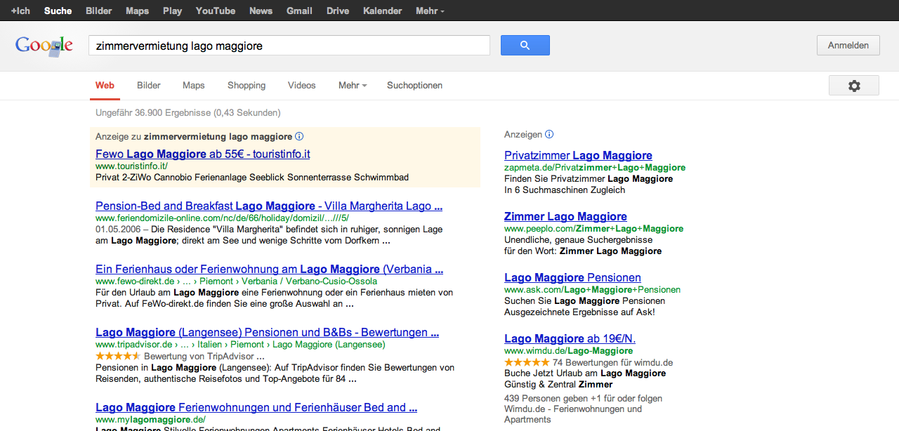Click wimdu.de five-star rating
The width and height of the screenshot is (899, 431).
(527, 362)
